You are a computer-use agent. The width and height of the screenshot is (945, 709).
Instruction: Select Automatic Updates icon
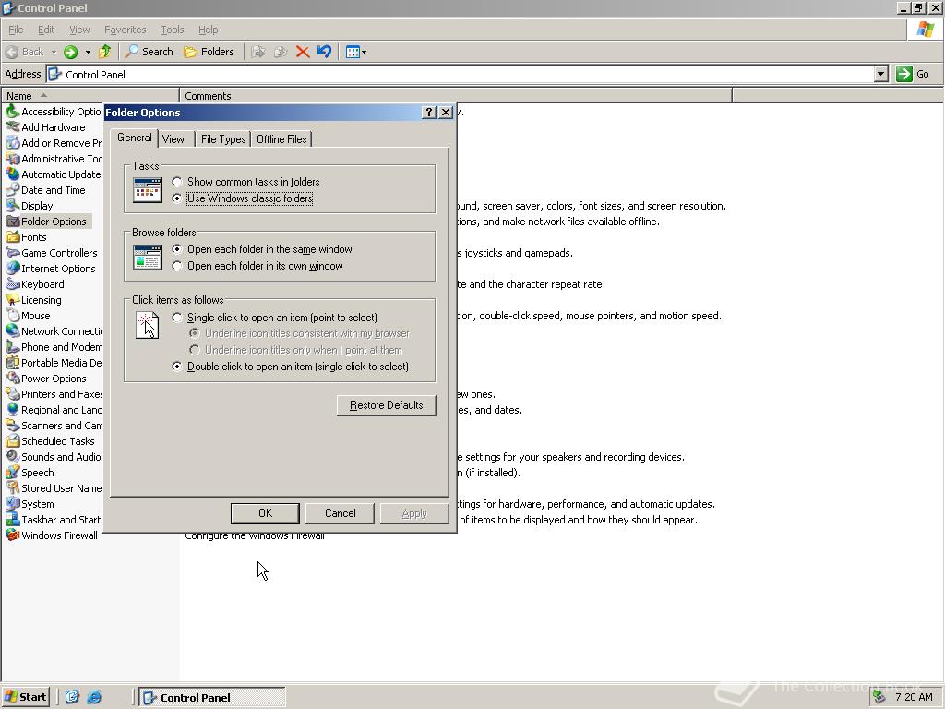pyautogui.click(x=13, y=174)
